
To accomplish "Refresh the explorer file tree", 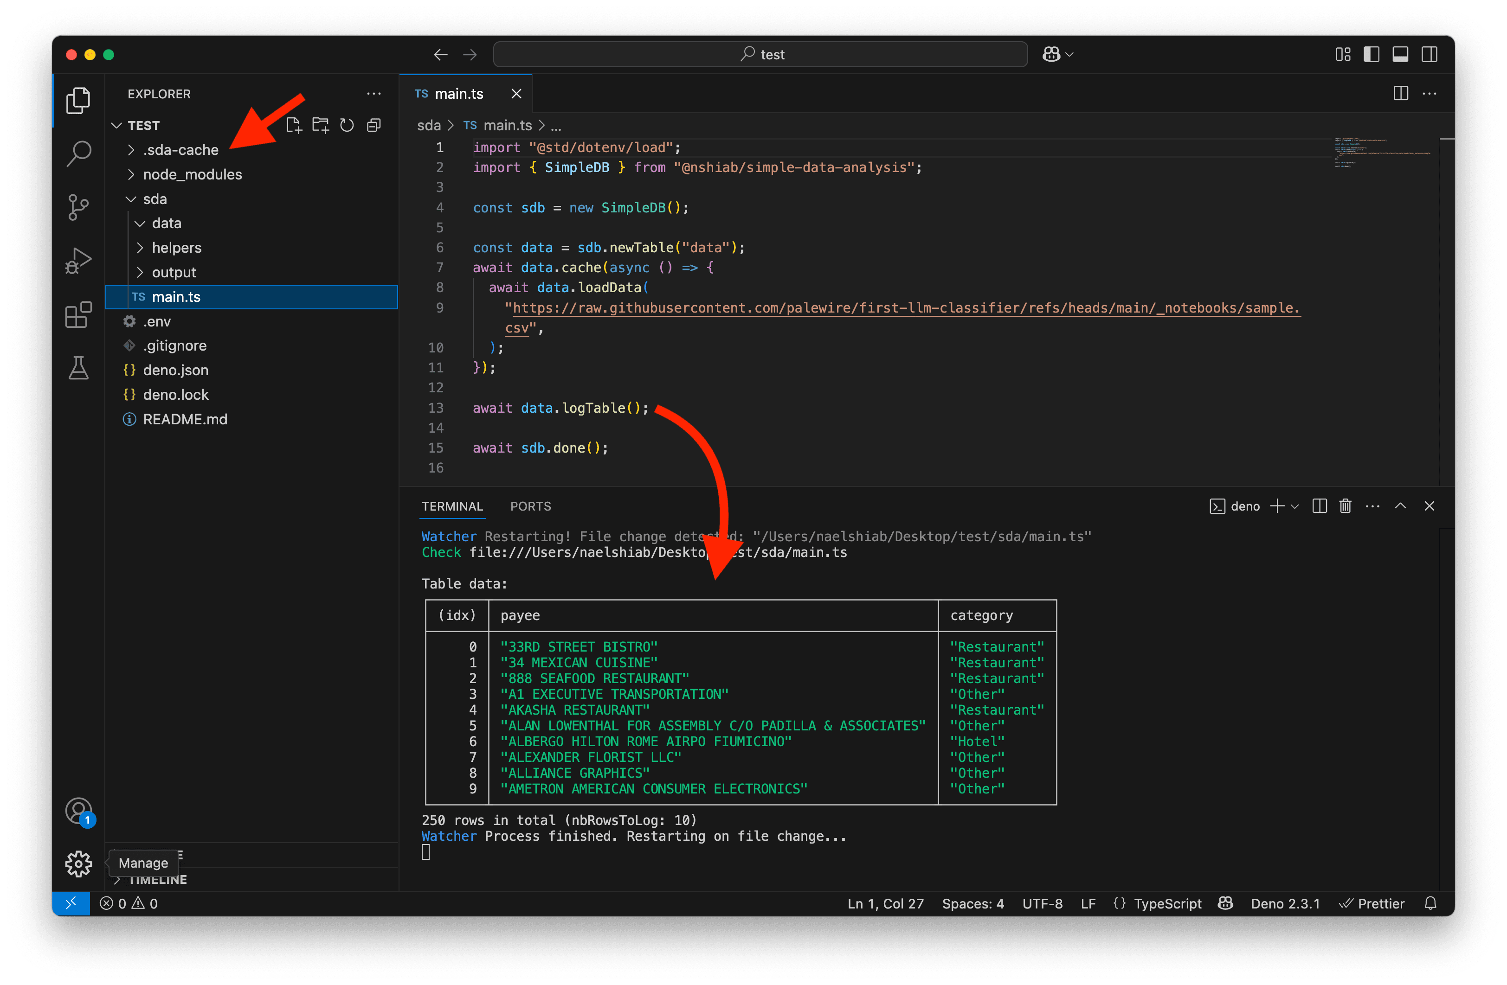I will click(347, 125).
